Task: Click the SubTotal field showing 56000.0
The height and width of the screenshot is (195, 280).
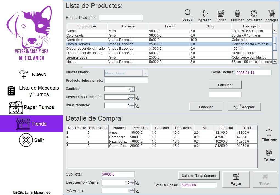Action: pos(118,174)
